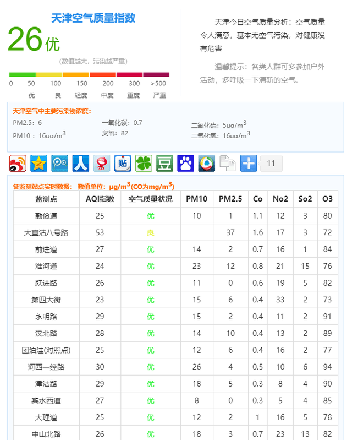The height and width of the screenshot is (440, 352).
Task: Share via Tencent Weibo icon
Action: coord(60,164)
